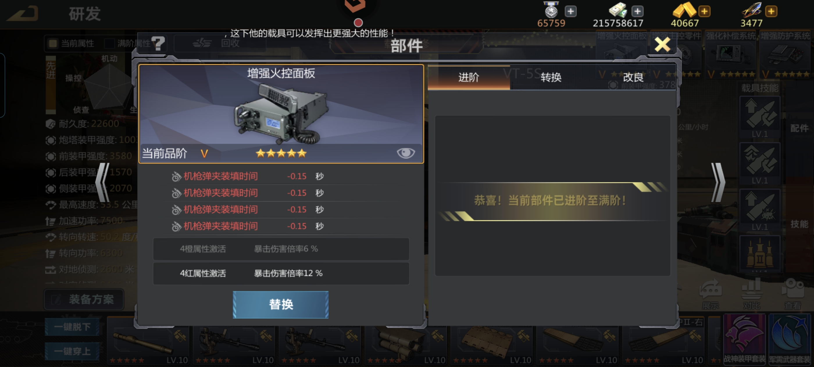Add rockets currency with plus icon
Image resolution: width=814 pixels, height=367 pixels.
(x=771, y=11)
